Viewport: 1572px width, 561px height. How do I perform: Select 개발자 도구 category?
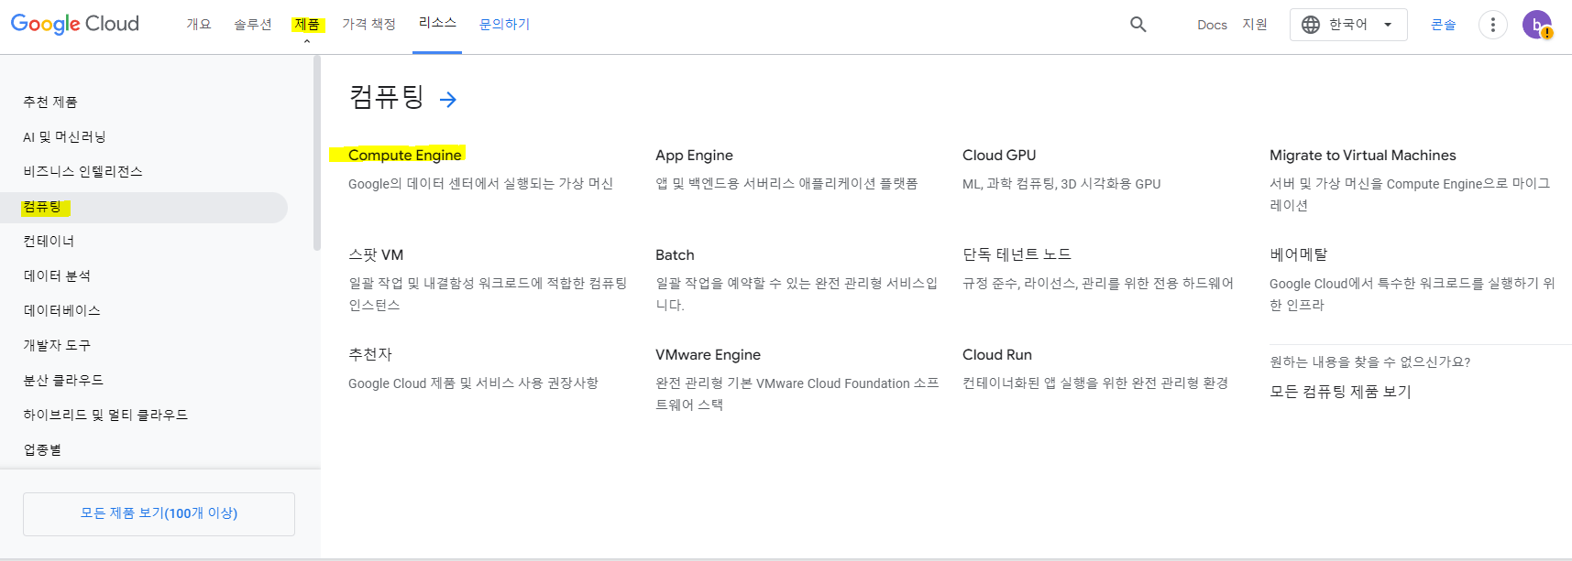pyautogui.click(x=57, y=345)
